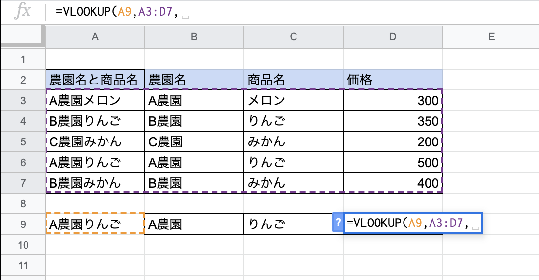Select row 6 header

click(23, 163)
